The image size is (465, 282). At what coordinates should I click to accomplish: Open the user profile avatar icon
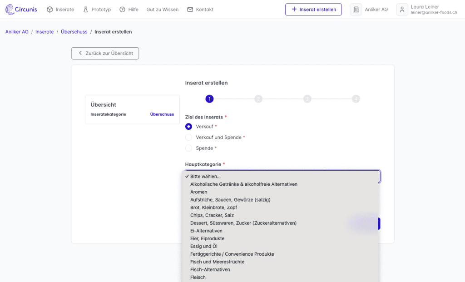click(x=402, y=10)
